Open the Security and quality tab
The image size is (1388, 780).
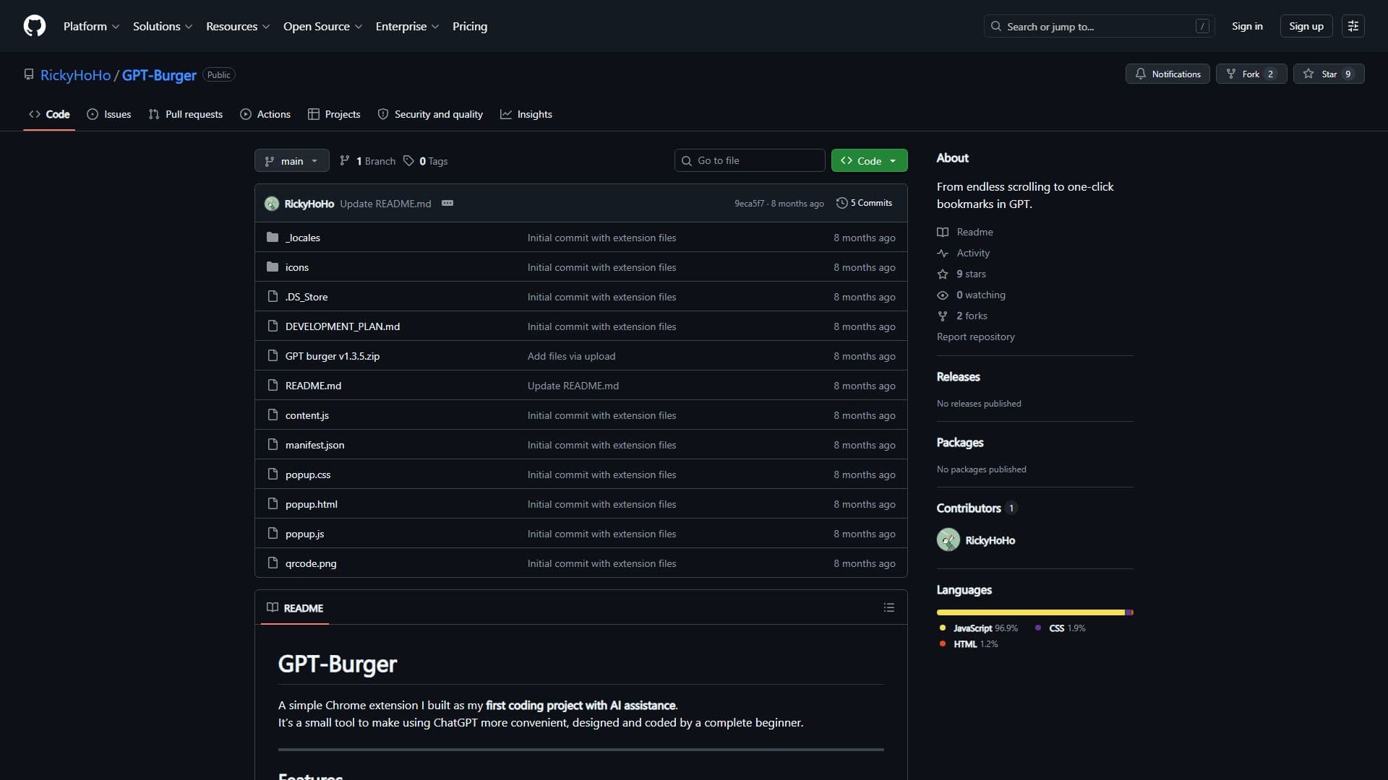[430, 114]
